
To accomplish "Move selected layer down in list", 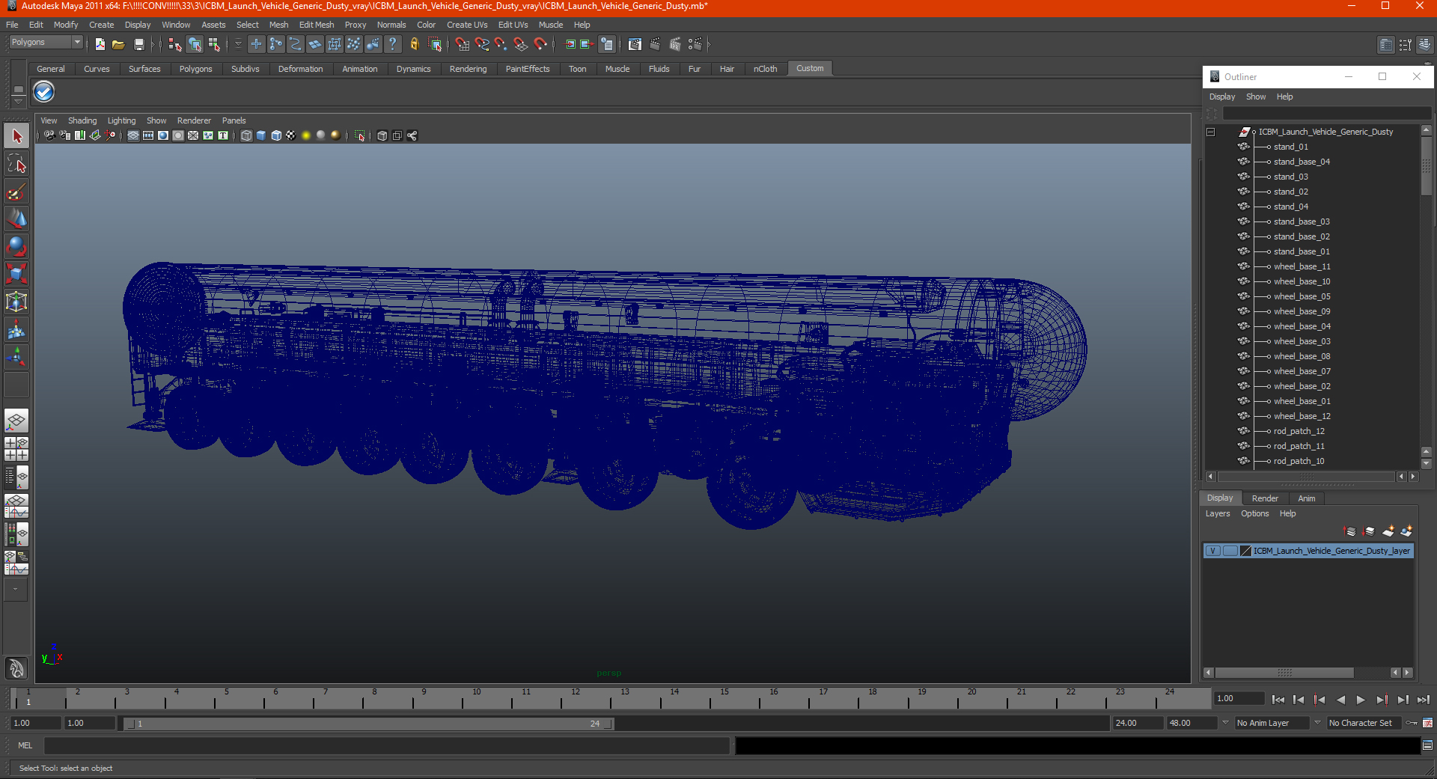I will pyautogui.click(x=1369, y=531).
